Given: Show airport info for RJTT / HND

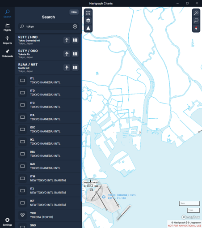Looking at the screenshot, I should (67, 40).
